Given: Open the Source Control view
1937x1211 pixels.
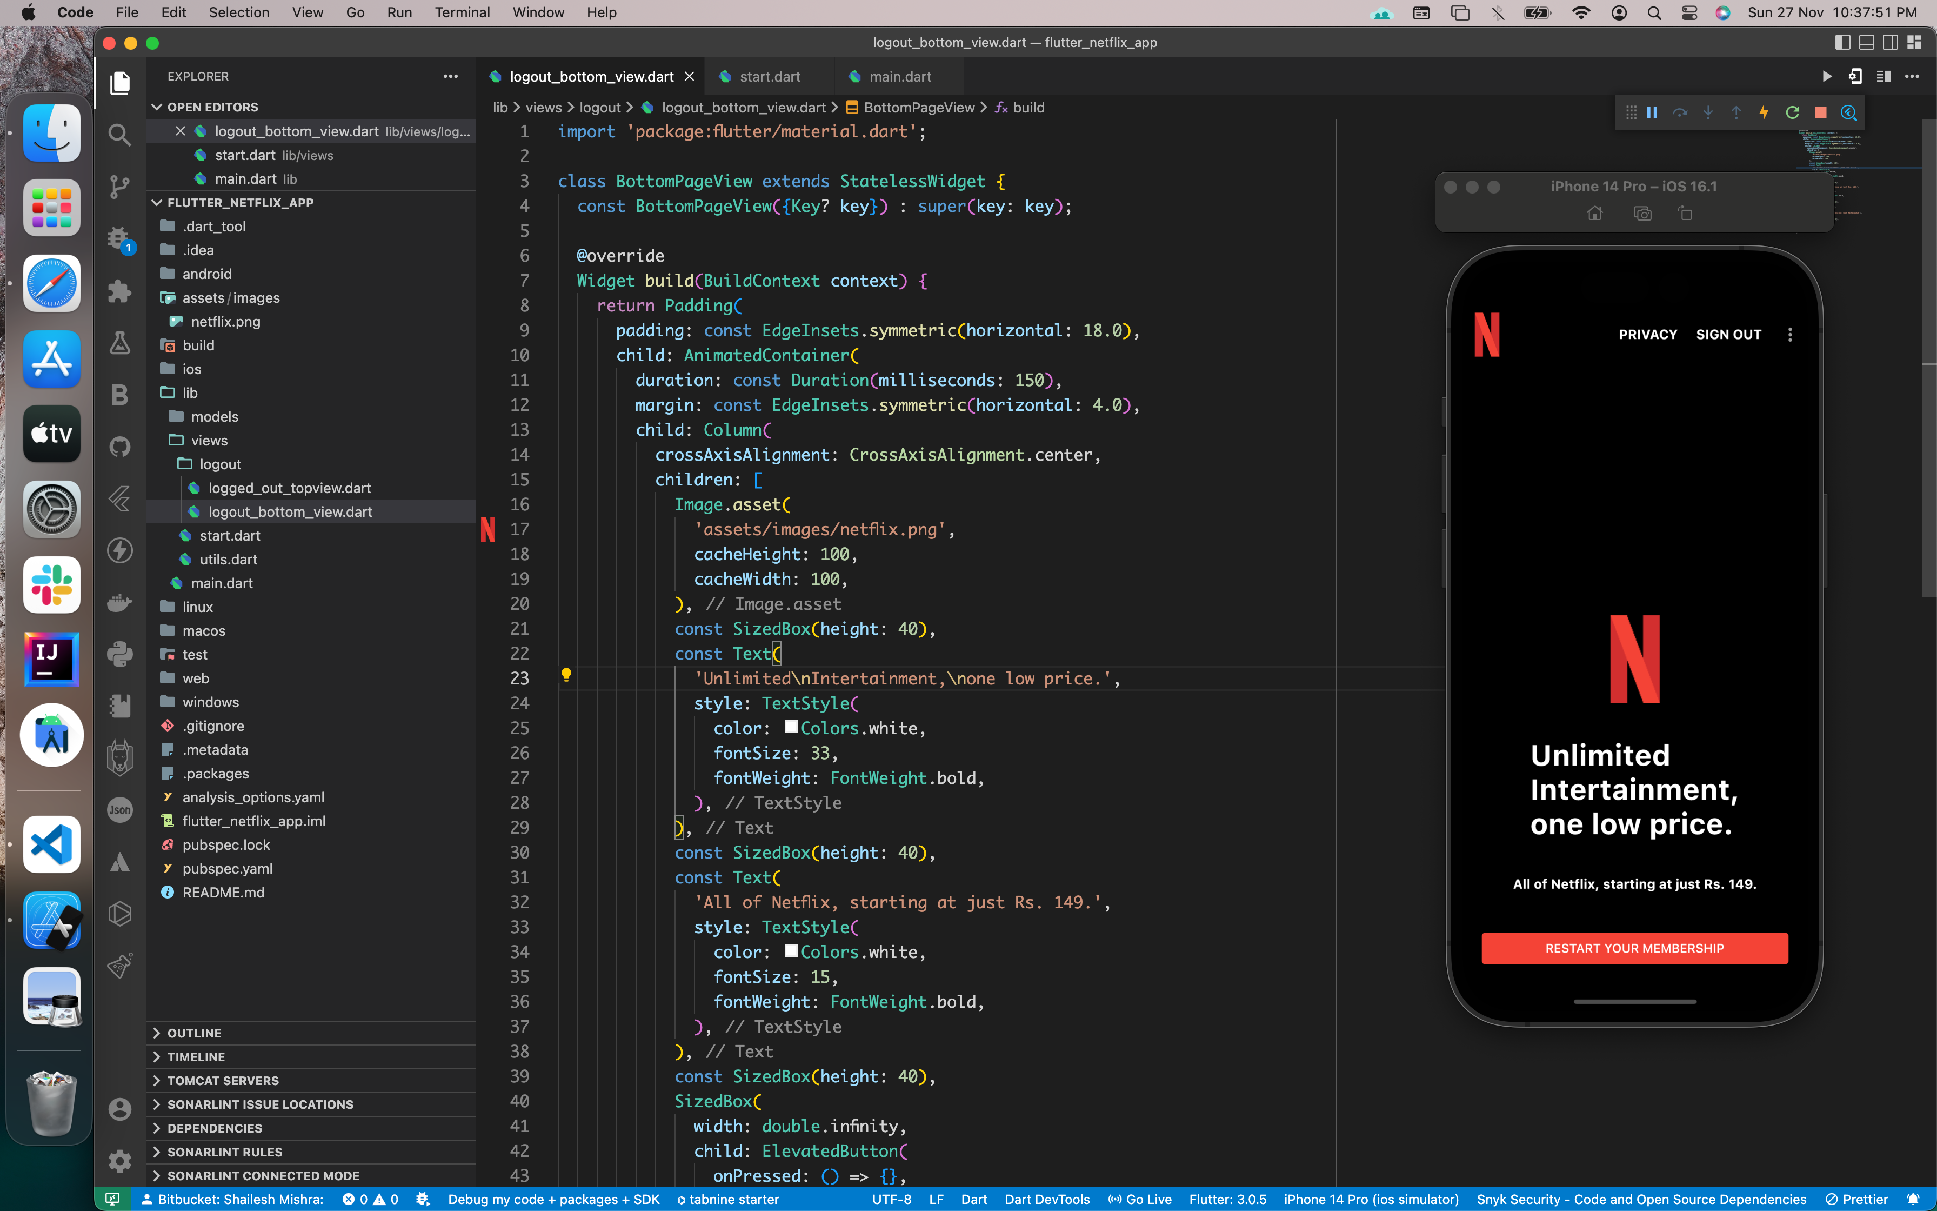Looking at the screenshot, I should point(119,187).
